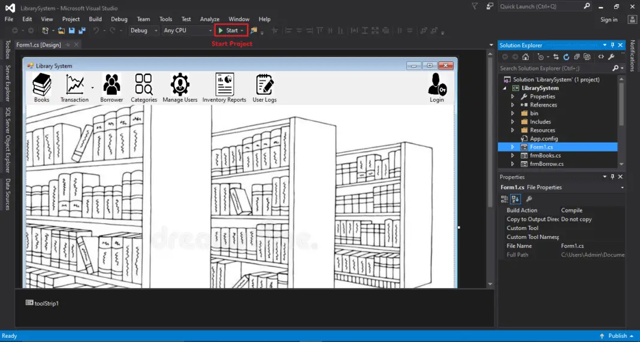Open the Toolbox side tab
The width and height of the screenshot is (640, 342).
(x=7, y=50)
